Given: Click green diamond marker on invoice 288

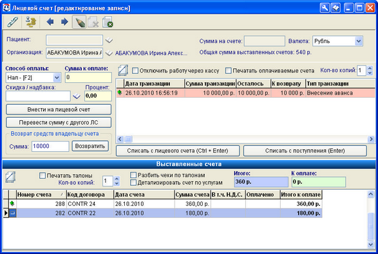Looking at the screenshot, I should pos(12,204).
